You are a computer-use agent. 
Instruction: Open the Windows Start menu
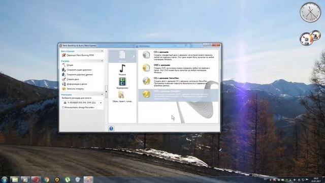tap(4, 179)
